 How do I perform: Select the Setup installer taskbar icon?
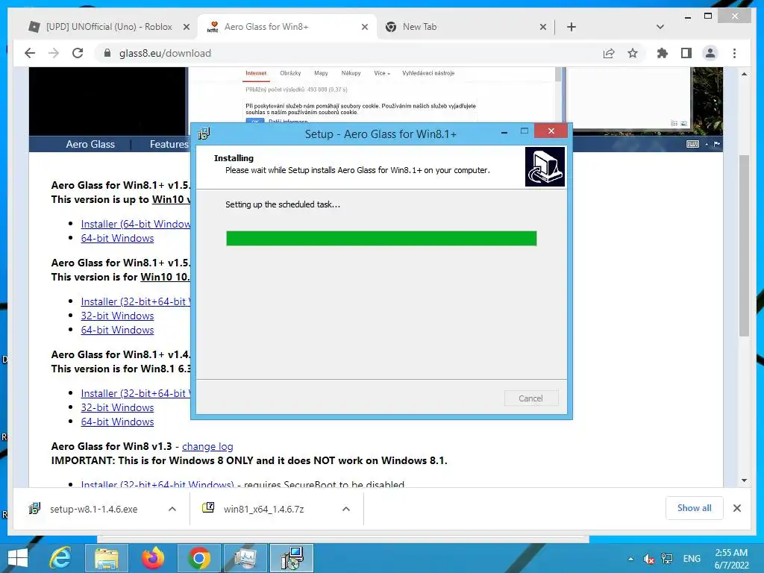292,558
